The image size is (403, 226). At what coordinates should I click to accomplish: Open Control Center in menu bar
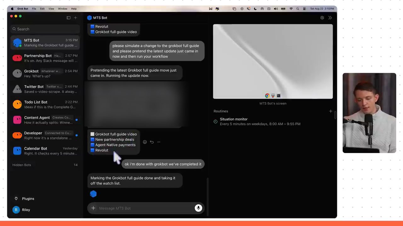(x=304, y=9)
